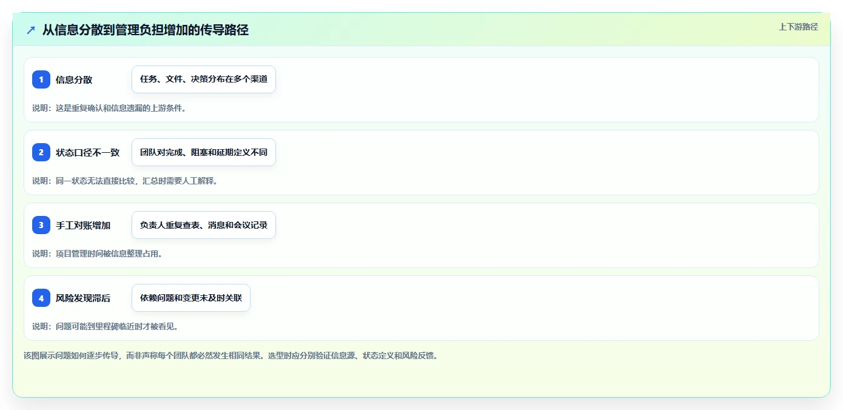Viewport: 843px width, 410px height.
Task: Click the 团队对完成、阻塞和延期定义不同 chip
Action: pos(204,152)
